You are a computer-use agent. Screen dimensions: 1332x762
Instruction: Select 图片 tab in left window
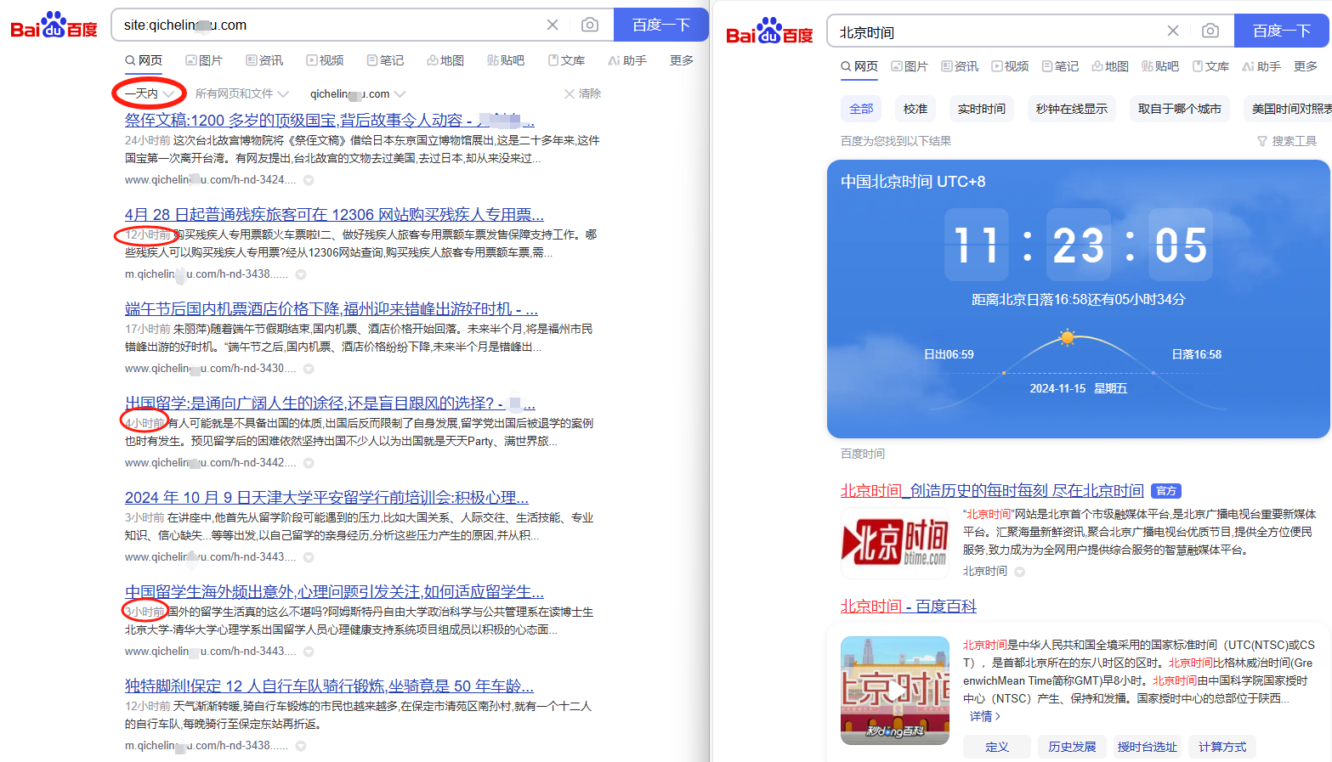(x=204, y=60)
